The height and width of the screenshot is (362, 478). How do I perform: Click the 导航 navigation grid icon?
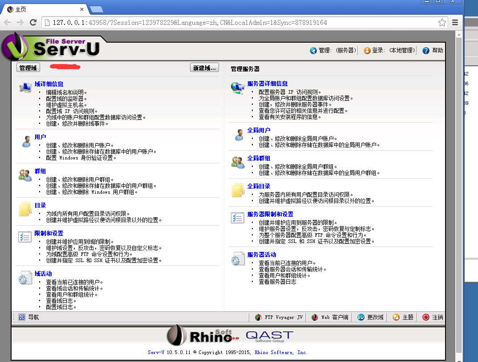(22, 317)
